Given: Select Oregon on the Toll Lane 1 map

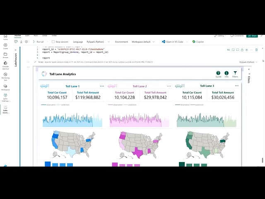Looking at the screenshot, I should pyautogui.click(x=55, y=136).
